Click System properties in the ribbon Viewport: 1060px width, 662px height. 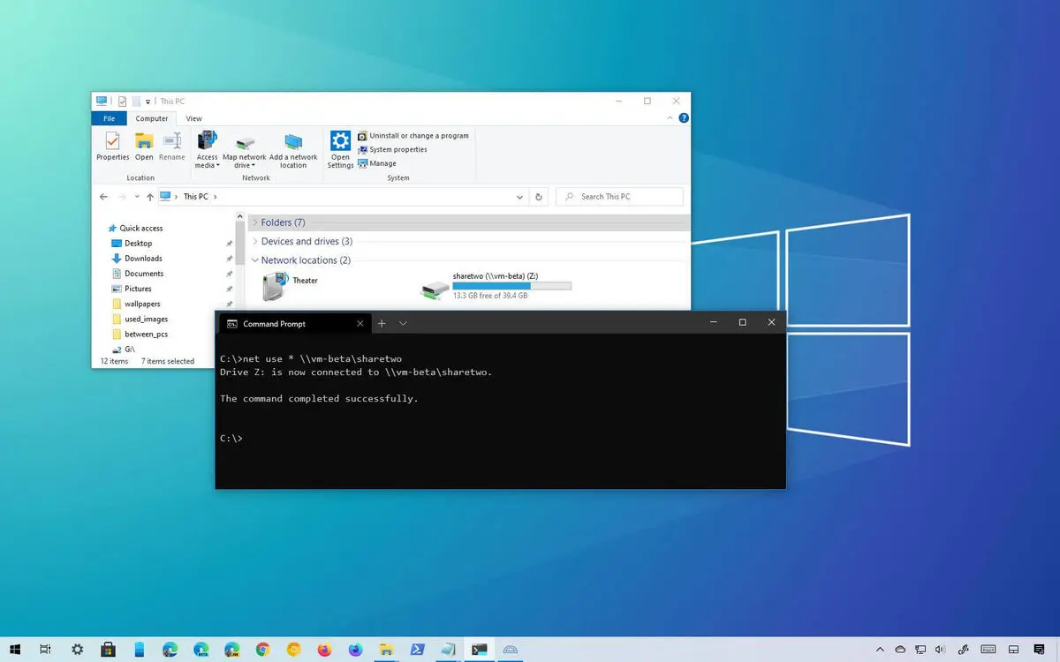point(392,149)
